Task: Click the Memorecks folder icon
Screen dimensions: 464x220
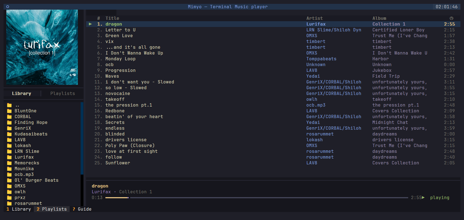Action: [9, 163]
